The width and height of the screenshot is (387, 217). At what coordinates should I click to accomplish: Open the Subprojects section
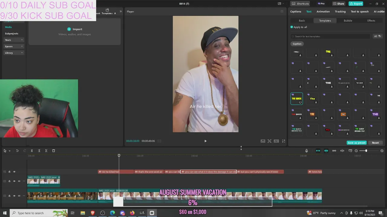(11, 33)
